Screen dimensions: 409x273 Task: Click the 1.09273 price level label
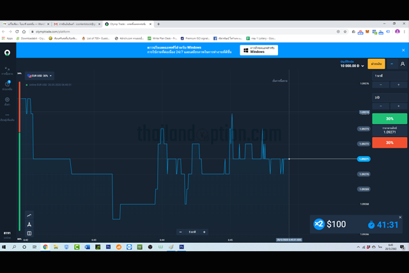(x=364, y=129)
